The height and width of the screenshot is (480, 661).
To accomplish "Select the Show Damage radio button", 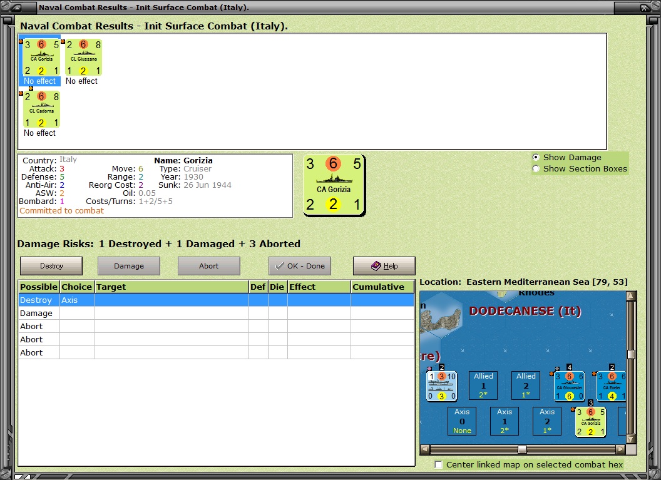I will (x=536, y=157).
